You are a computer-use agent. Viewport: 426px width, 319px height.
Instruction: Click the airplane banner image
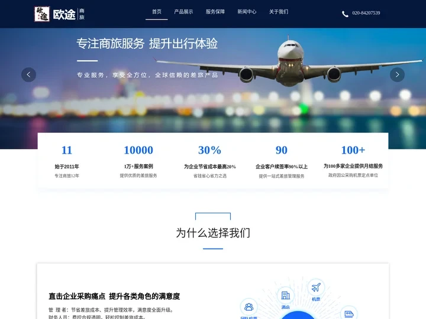coord(213,89)
